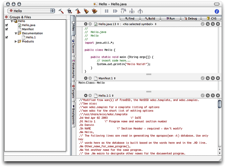The width and height of the screenshot is (226, 167).
Task: Click the split-pane round button in the Hello.1 pane
Action: [x=213, y=95]
